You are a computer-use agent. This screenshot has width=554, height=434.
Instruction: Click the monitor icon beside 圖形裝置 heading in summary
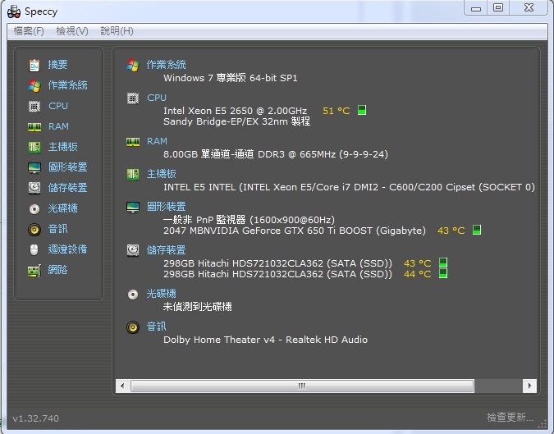[x=133, y=208]
